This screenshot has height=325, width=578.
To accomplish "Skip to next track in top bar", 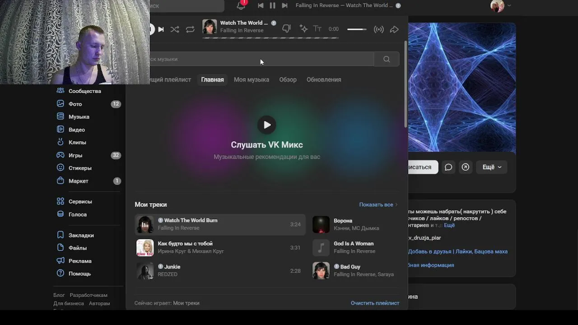I will [284, 5].
